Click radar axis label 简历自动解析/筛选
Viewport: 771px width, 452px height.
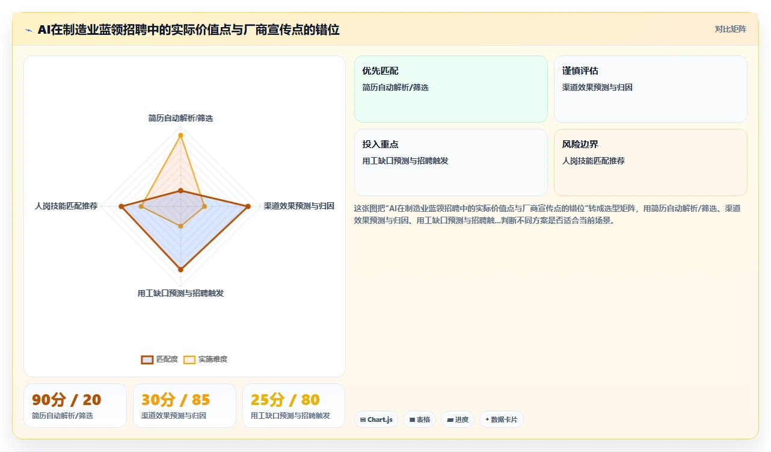180,118
